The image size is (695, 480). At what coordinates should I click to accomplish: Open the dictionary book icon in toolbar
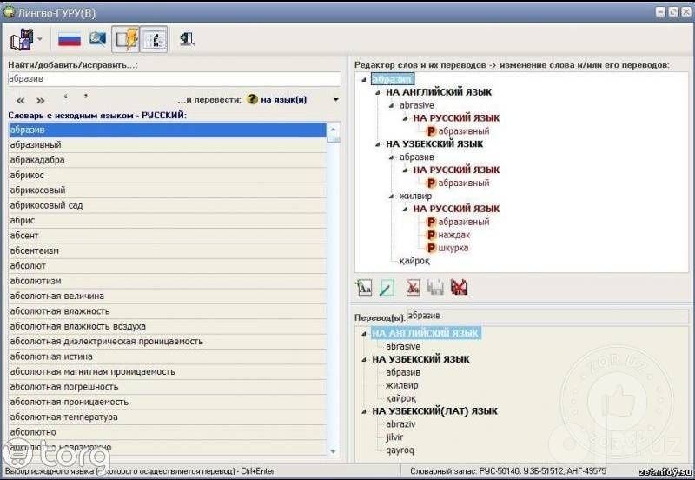click(22, 39)
